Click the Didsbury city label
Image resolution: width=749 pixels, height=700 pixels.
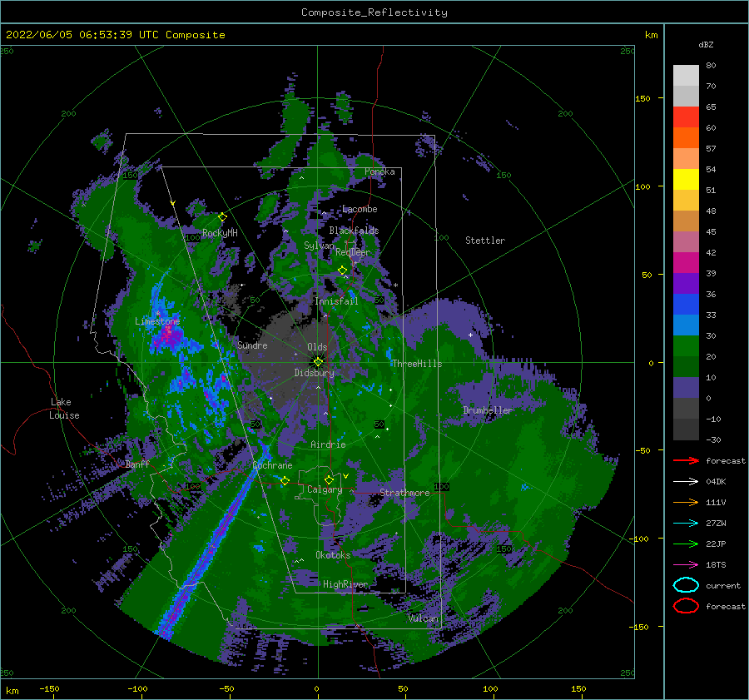pos(314,373)
